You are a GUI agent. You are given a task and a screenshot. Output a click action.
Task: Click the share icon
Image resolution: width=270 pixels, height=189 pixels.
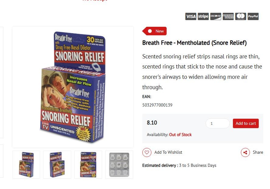point(245,152)
